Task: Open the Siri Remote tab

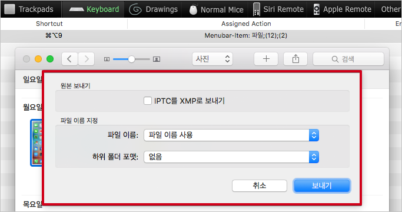Action: [x=278, y=9]
